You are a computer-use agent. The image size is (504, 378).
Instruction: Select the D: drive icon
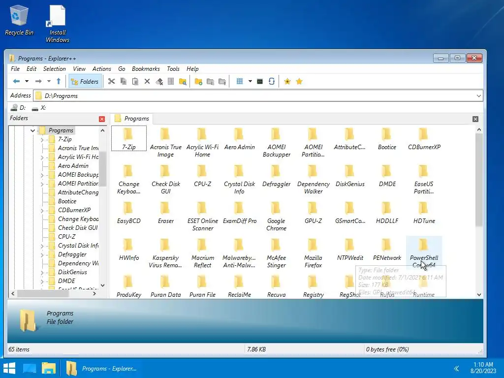click(x=18, y=108)
